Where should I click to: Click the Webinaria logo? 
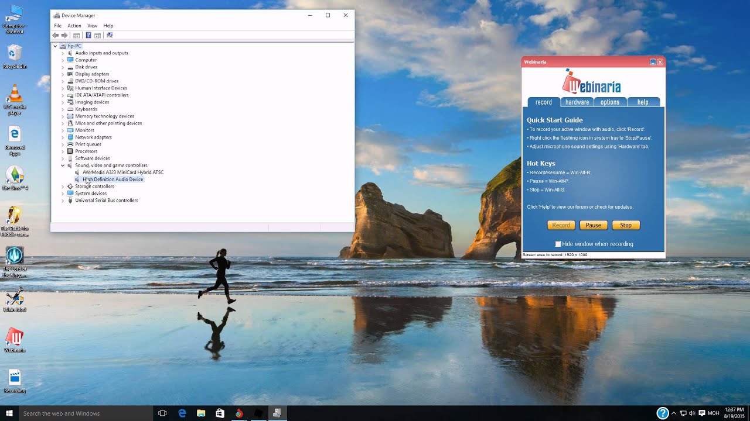pos(592,82)
